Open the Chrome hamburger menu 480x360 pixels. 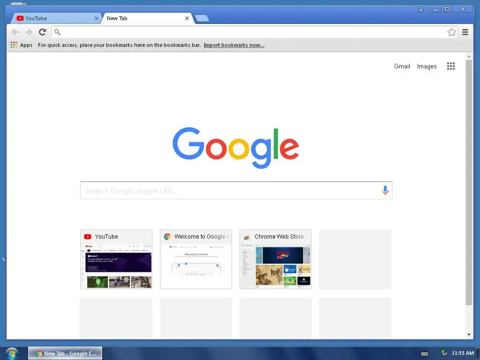point(465,32)
